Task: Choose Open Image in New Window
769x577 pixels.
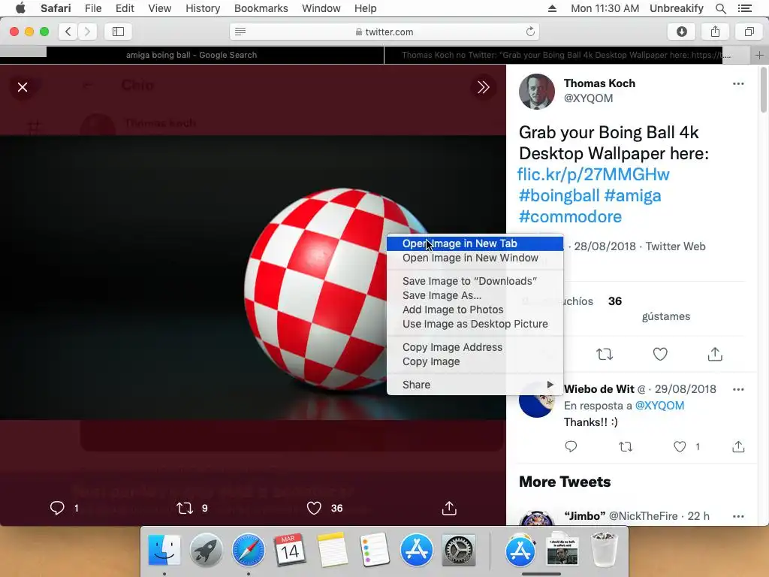Action: (475, 258)
